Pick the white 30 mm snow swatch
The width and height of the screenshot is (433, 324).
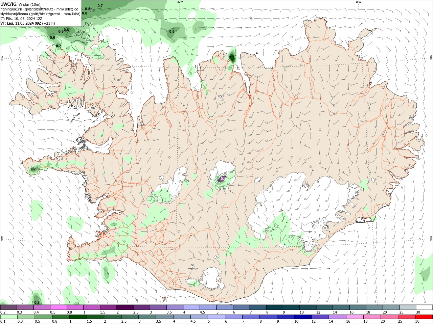pyautogui.click(x=424, y=307)
